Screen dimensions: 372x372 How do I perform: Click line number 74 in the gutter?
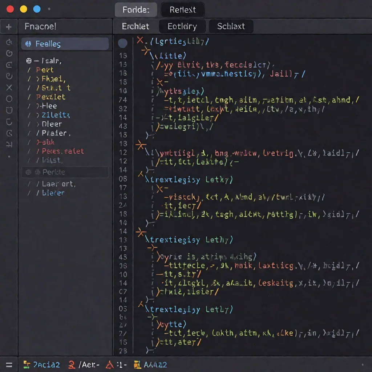point(123,100)
